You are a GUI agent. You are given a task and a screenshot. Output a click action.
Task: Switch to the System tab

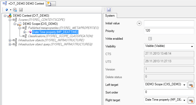(110, 15)
